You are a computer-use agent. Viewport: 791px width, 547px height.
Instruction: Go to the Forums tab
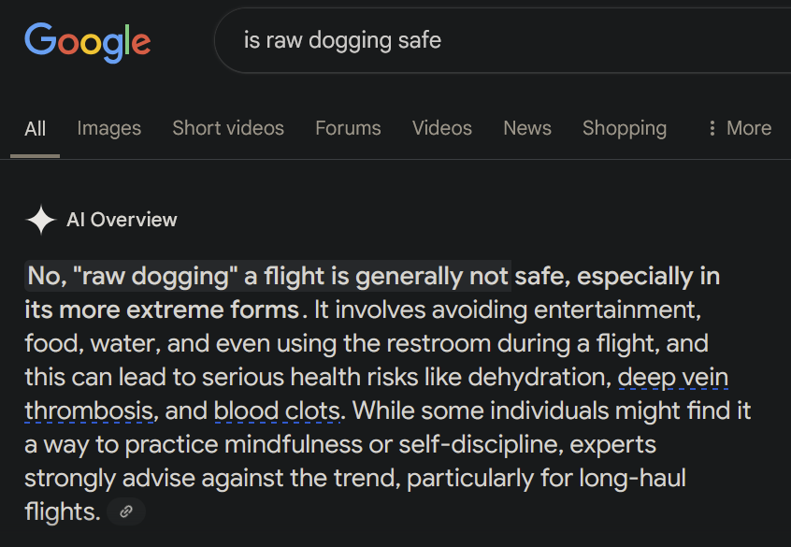pos(348,128)
